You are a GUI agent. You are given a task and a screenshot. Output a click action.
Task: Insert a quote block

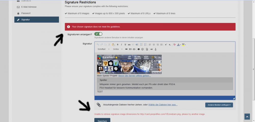[130, 49]
